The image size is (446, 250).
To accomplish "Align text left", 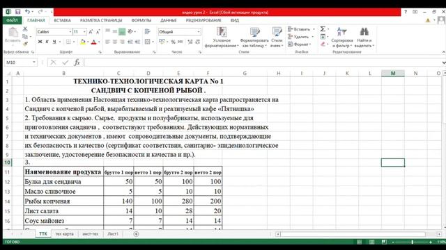I will [x=108, y=42].
